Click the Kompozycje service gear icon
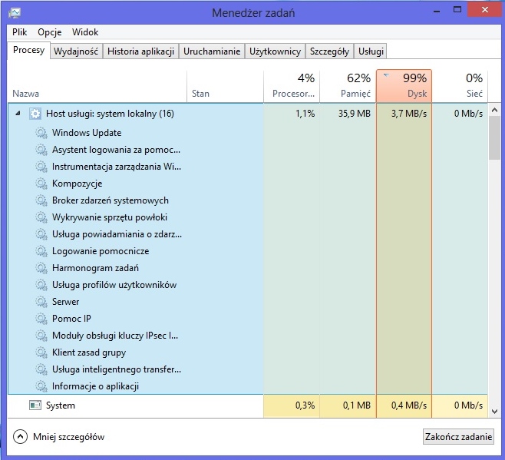The image size is (505, 460). point(41,184)
